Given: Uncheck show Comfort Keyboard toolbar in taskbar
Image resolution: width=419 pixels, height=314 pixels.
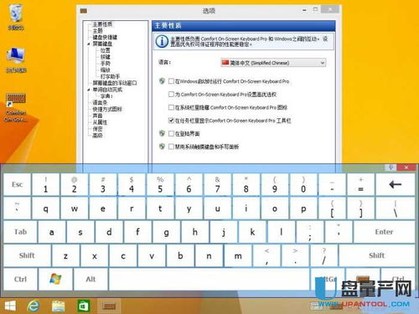Looking at the screenshot, I should pyautogui.click(x=171, y=121).
